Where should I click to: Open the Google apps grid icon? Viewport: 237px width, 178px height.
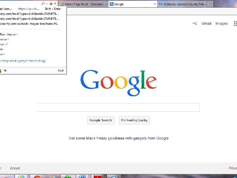[x=235, y=23]
